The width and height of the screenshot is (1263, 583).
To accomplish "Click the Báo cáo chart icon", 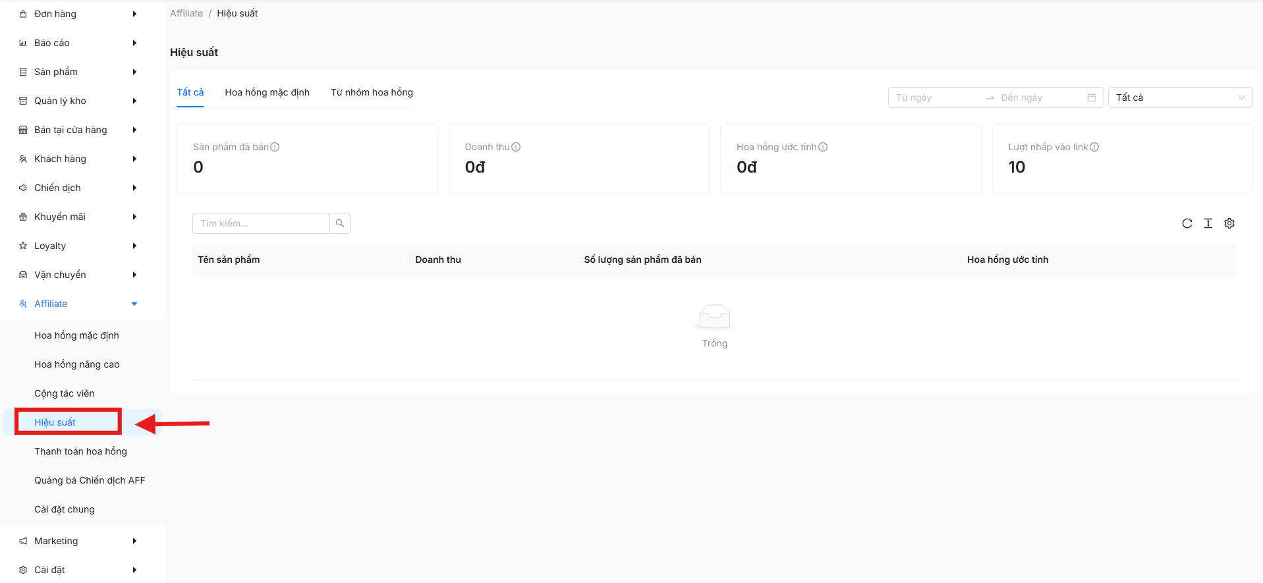I will pos(23,43).
